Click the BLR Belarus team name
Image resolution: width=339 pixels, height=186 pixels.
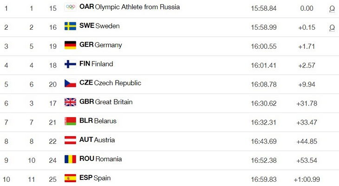[98, 121]
